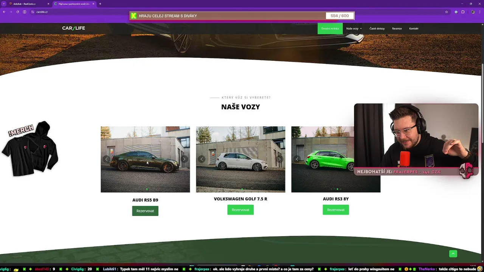This screenshot has width=484, height=272.
Task: Show next photo of Volkswagen Golf 7.5 R
Action: coord(279,159)
